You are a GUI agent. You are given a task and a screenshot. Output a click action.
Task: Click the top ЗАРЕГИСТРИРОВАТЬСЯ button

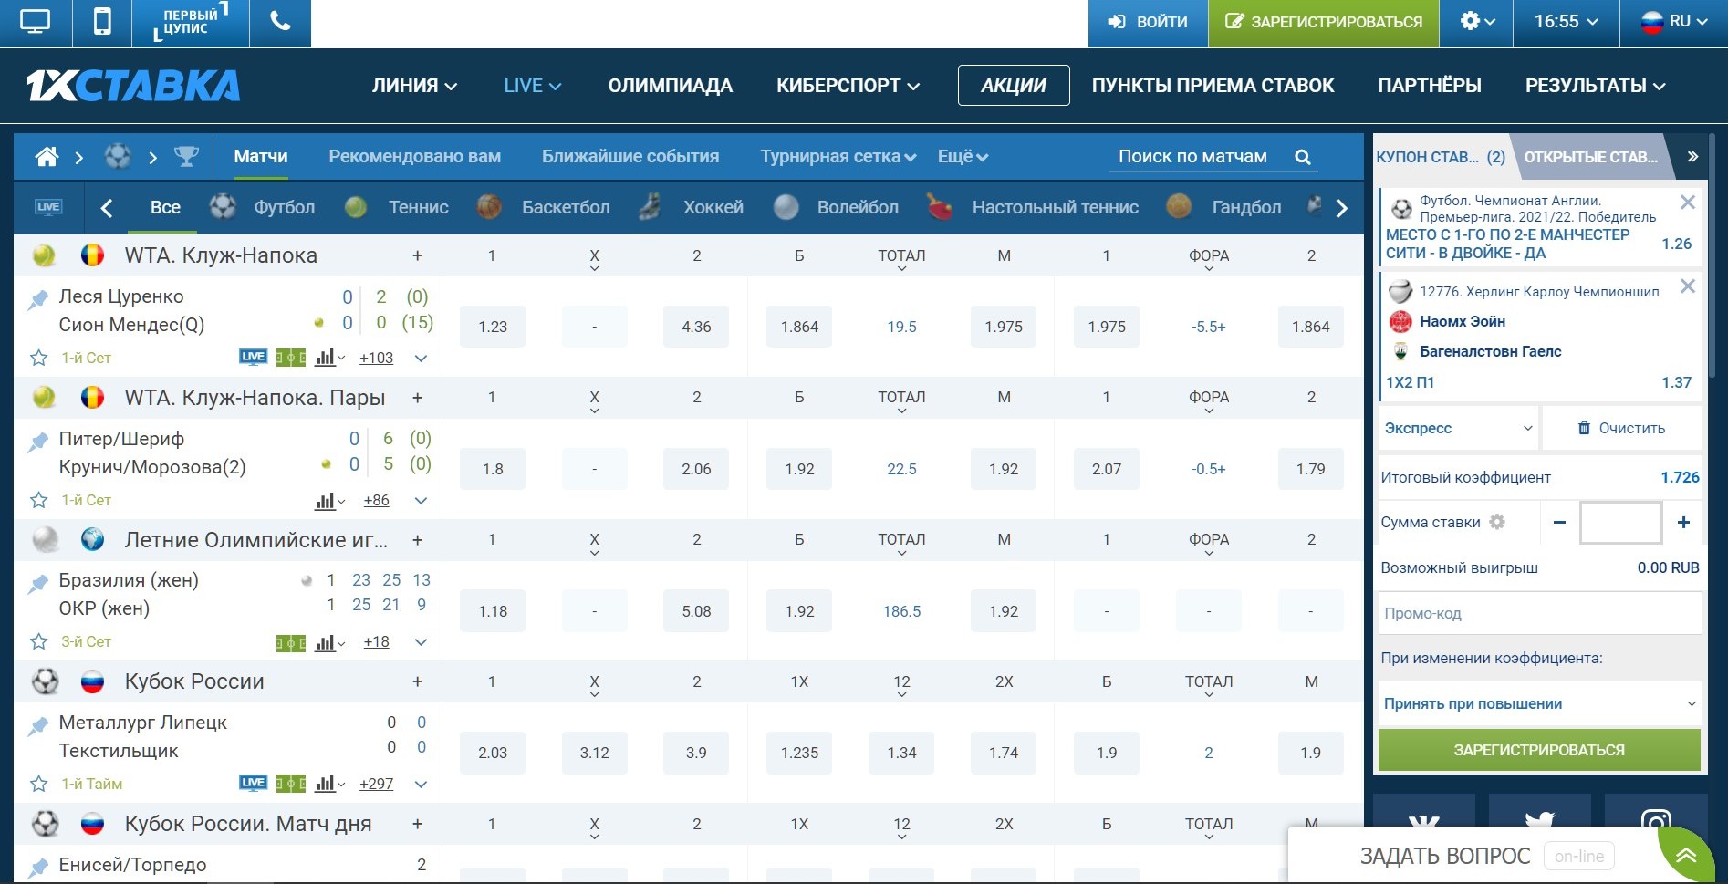click(1324, 22)
